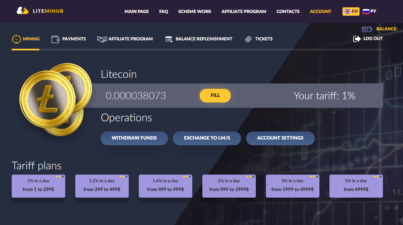Click the Litecoin heading
Screen dimensions: 403x225
(119, 74)
